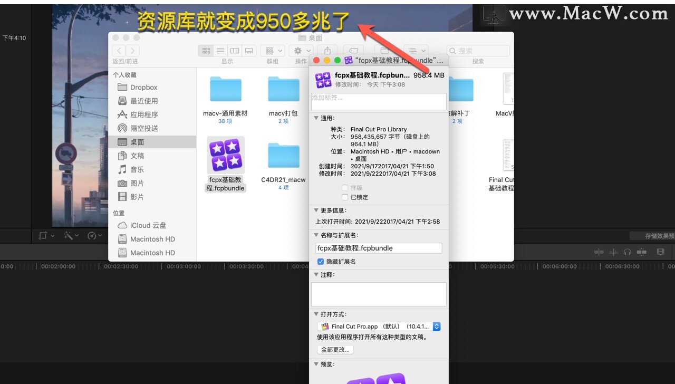This screenshot has height=384, width=675.
Task: Open Dropbox in the Finder sidebar
Action: 144,88
